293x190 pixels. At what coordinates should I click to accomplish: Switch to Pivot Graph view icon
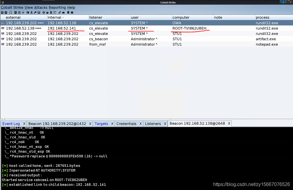(x=15, y=12)
